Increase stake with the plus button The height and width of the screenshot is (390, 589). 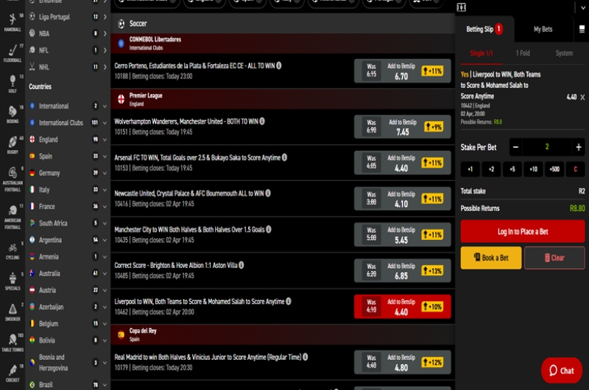(578, 147)
